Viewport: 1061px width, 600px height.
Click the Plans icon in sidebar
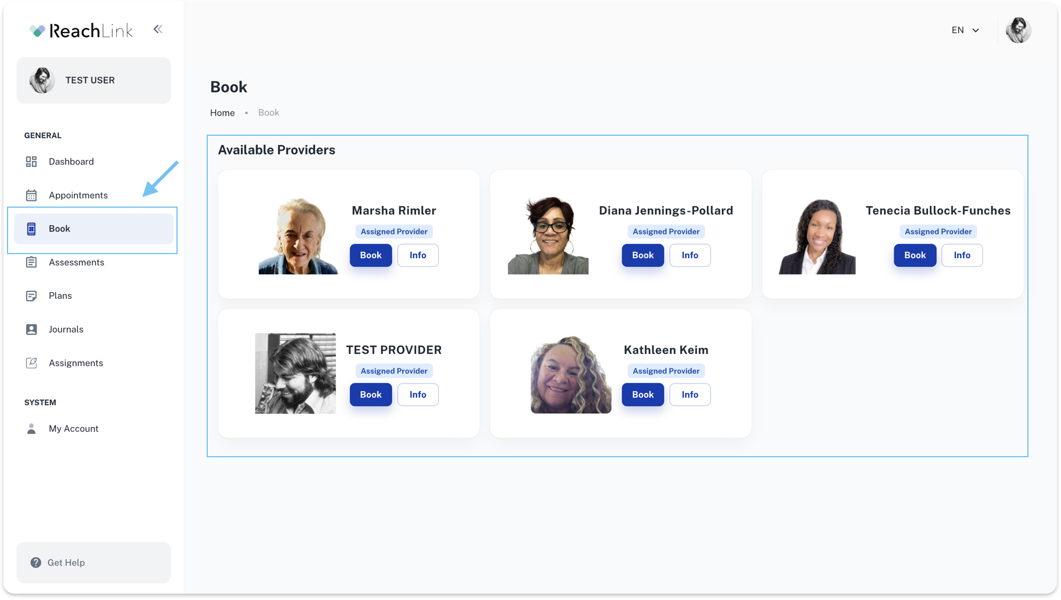coord(31,296)
